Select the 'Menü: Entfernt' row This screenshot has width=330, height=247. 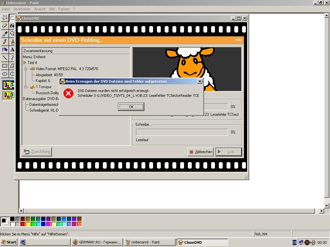pyautogui.click(x=34, y=57)
